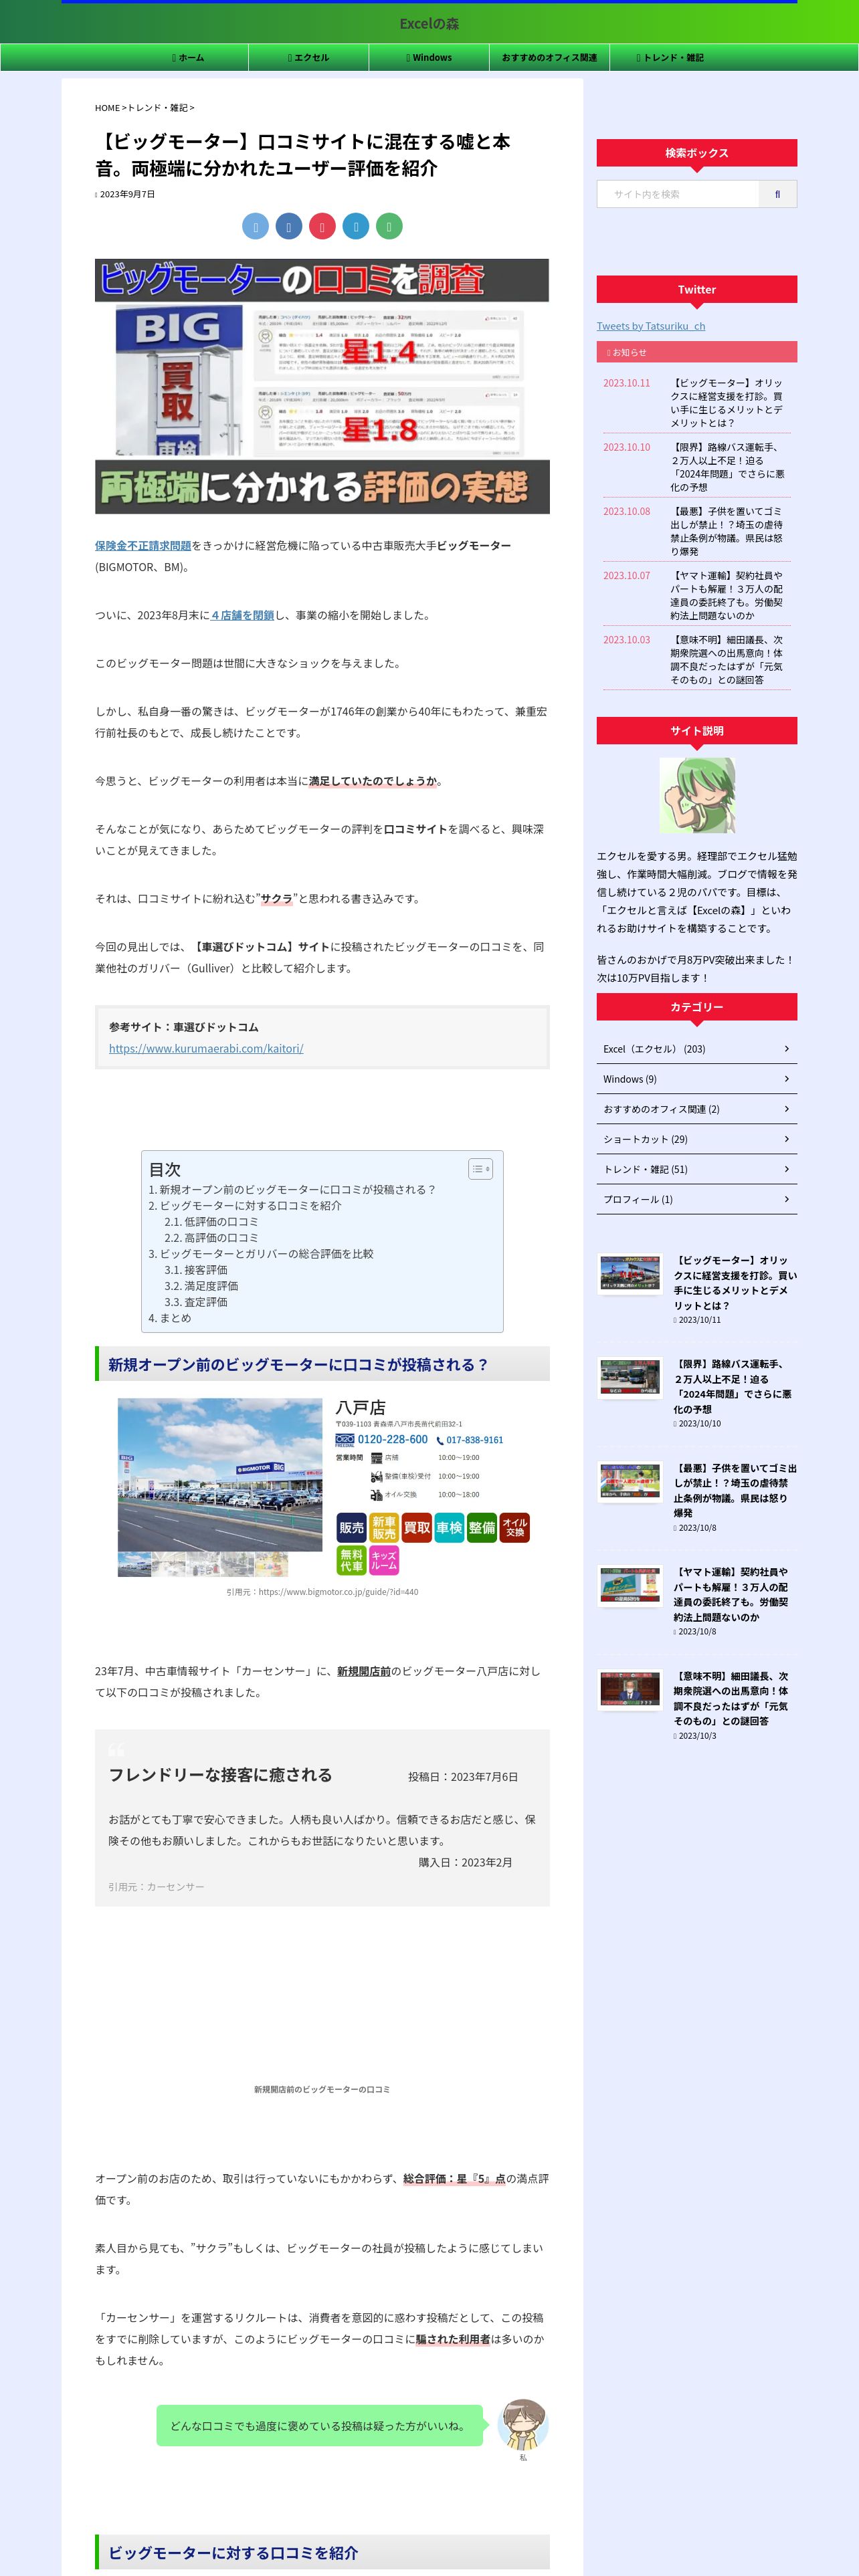Click the search submit icon button
The height and width of the screenshot is (2576, 859).
[777, 194]
